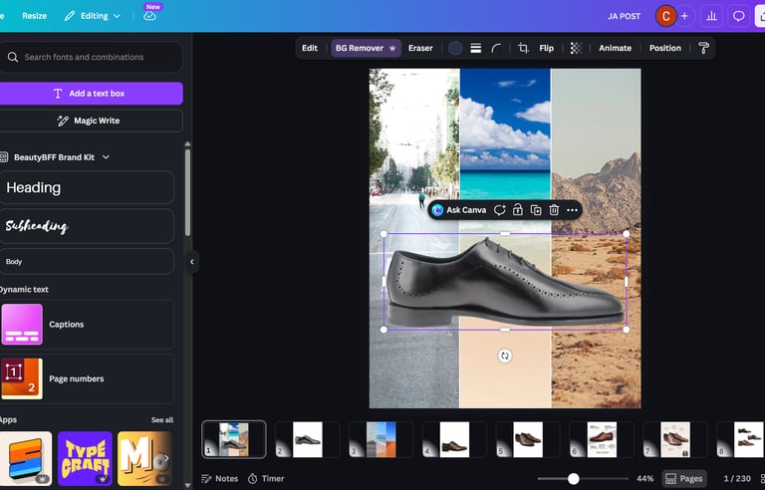765x490 pixels.
Task: Click the Add a text box button
Action: (91, 94)
